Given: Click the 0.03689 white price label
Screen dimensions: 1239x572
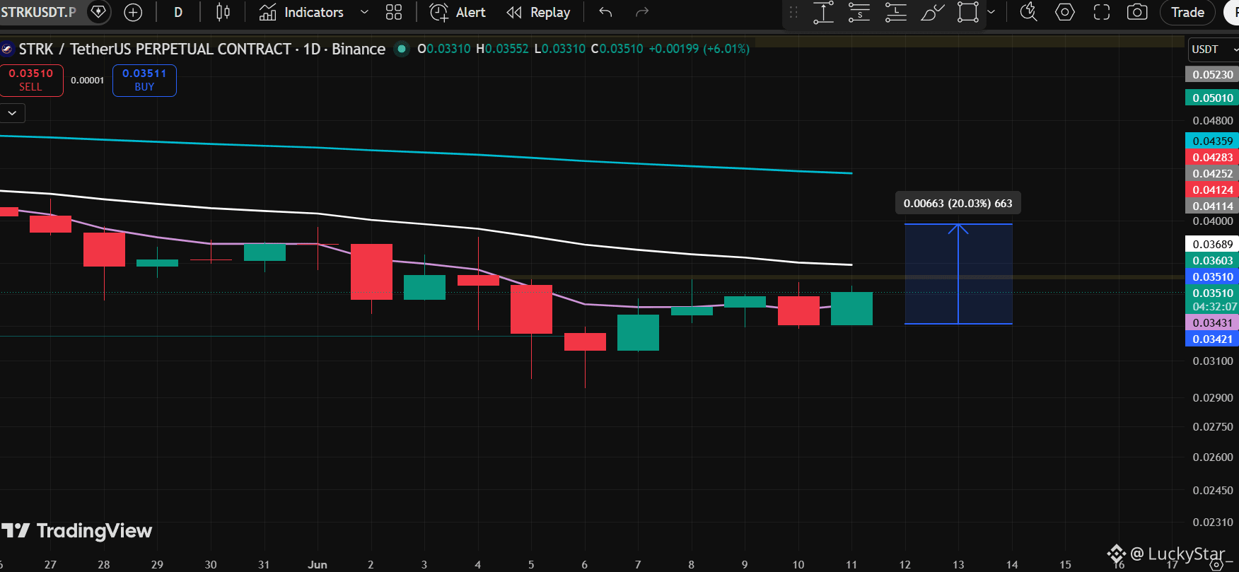Looking at the screenshot, I should [x=1212, y=244].
